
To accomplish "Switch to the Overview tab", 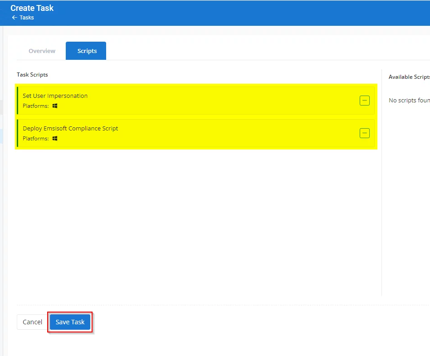I will point(42,51).
